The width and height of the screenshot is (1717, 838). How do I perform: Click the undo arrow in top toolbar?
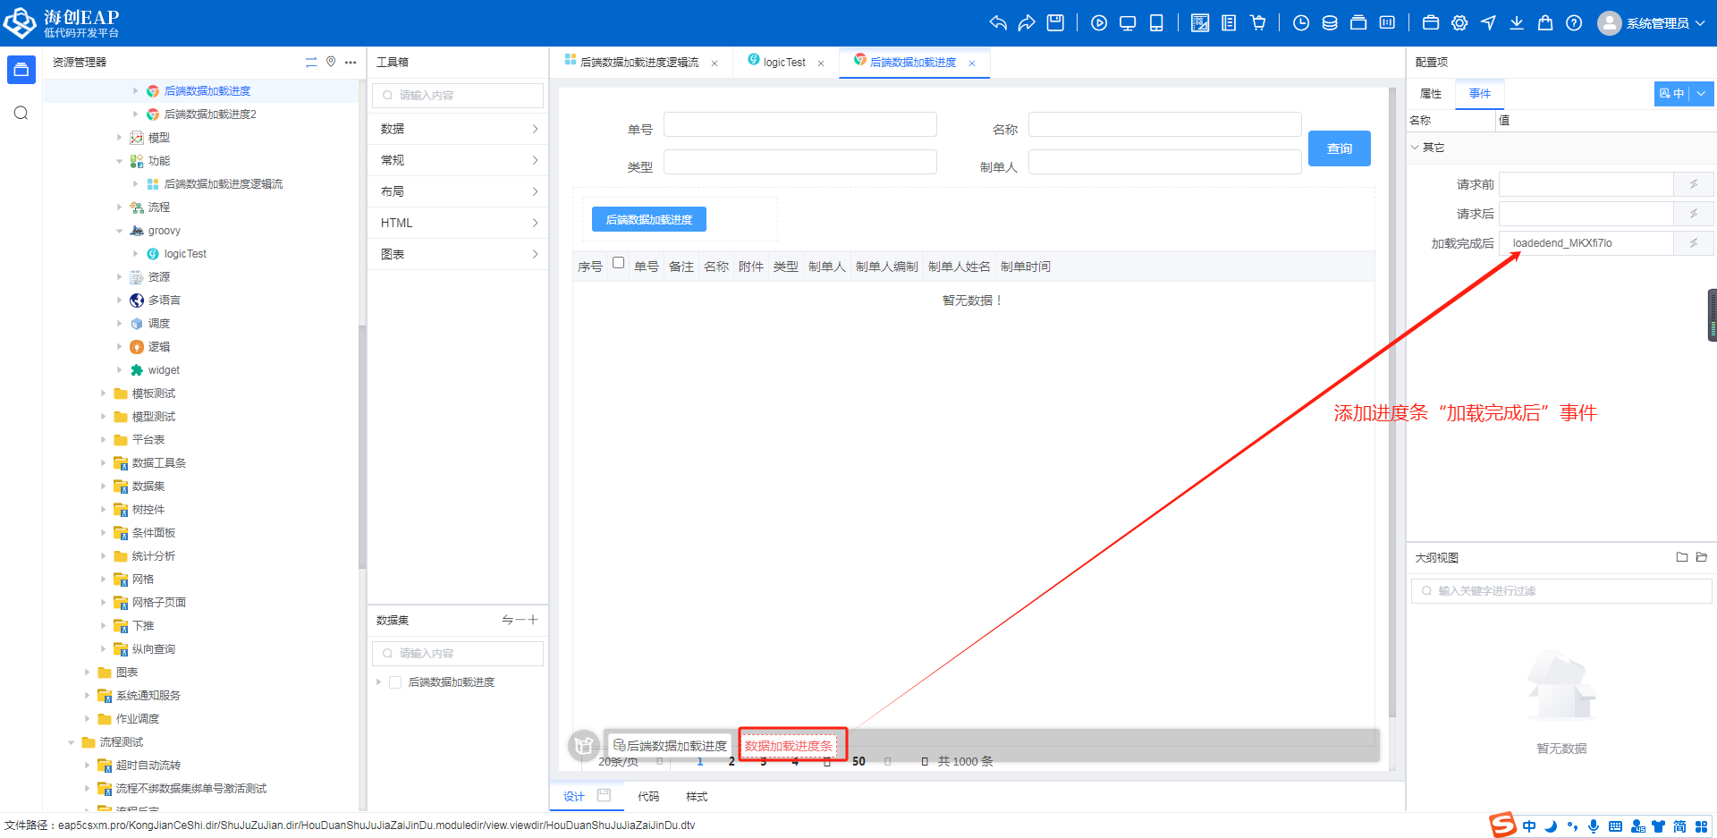pos(998,23)
